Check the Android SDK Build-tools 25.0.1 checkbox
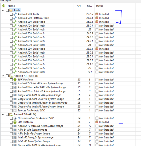This screenshot has height=146, width=141. (x=11, y=26)
